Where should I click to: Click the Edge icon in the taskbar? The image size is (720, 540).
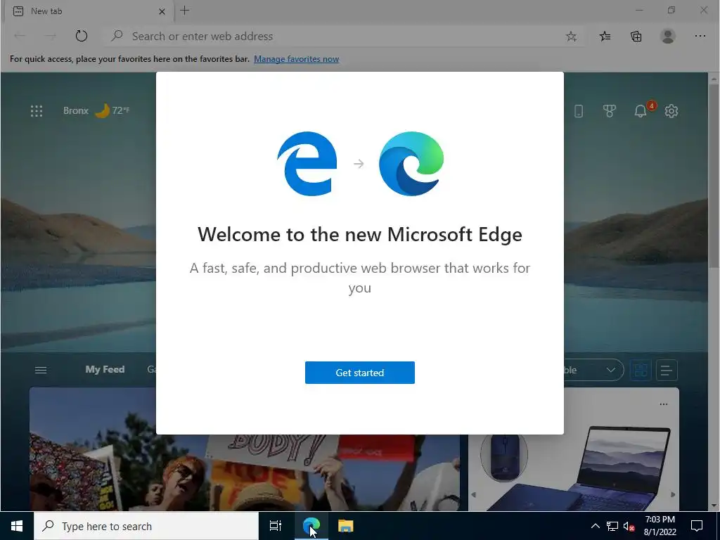click(x=311, y=526)
